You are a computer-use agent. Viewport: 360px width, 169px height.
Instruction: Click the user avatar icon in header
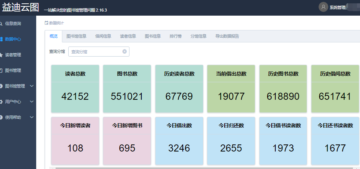click(x=323, y=7)
